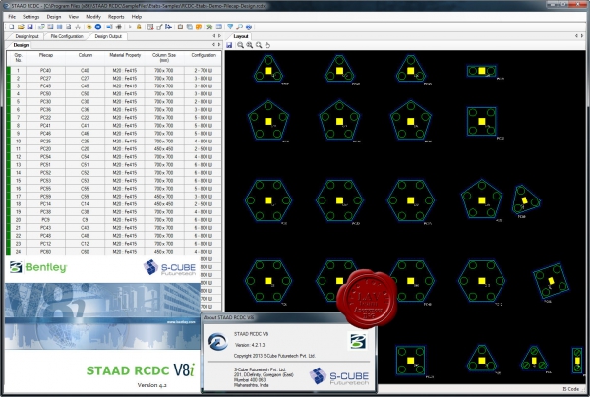Click the About STAAD RCDC V8i dialog title
590x397 pixels.
pyautogui.click(x=228, y=317)
